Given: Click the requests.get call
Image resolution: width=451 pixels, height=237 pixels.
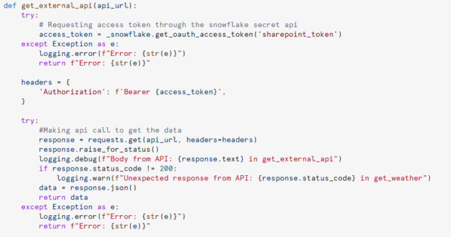Looking at the screenshot, I should coord(172,140).
